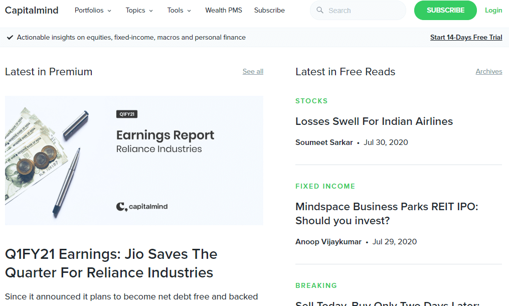Start the 14-Days Free Trial

466,37
